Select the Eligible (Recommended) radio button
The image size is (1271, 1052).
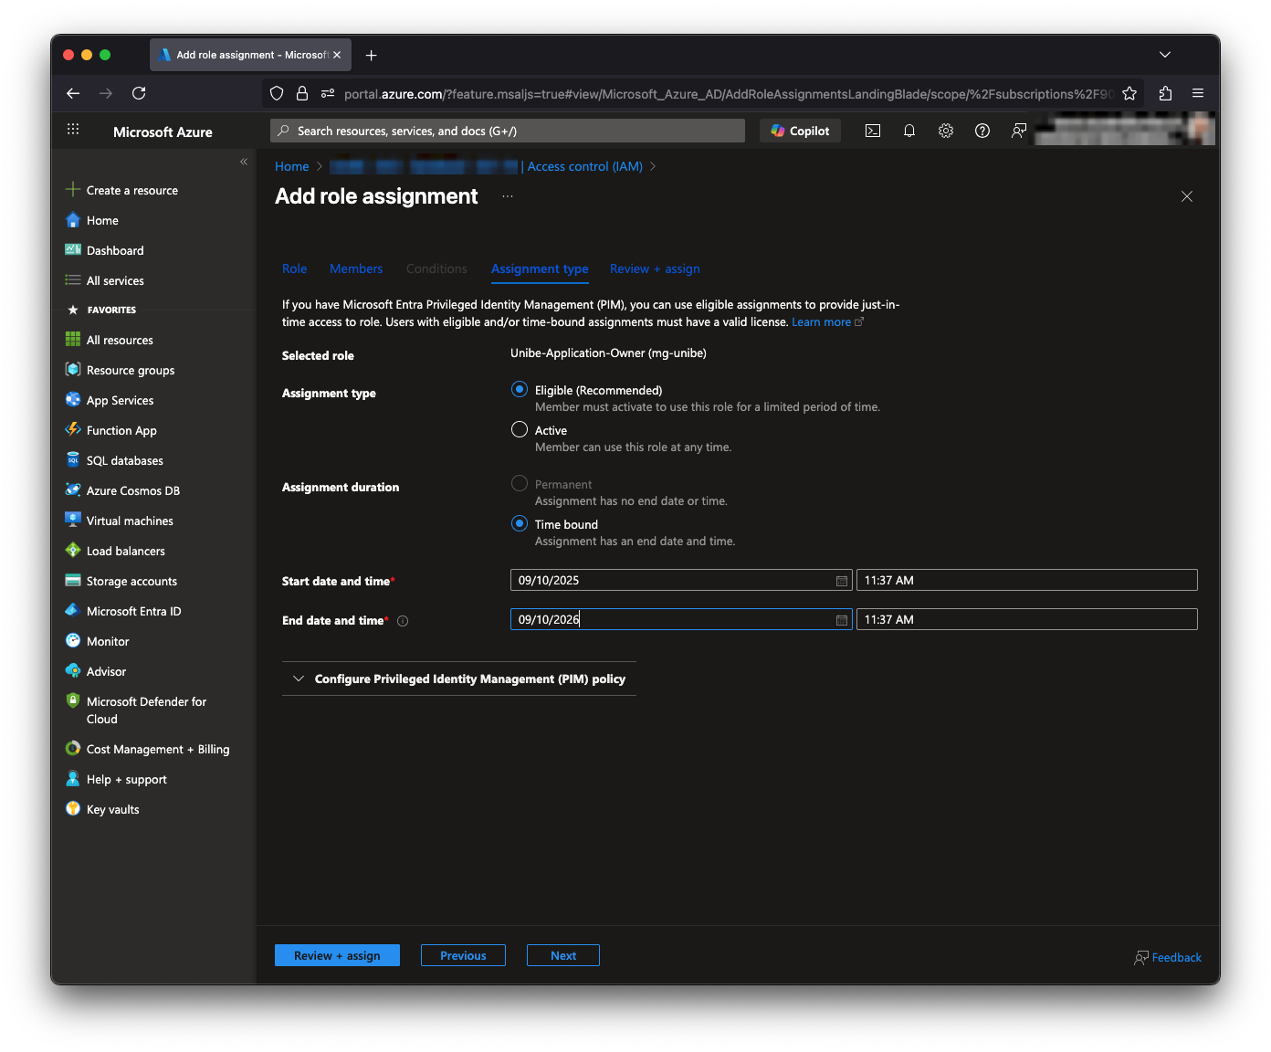click(x=520, y=390)
